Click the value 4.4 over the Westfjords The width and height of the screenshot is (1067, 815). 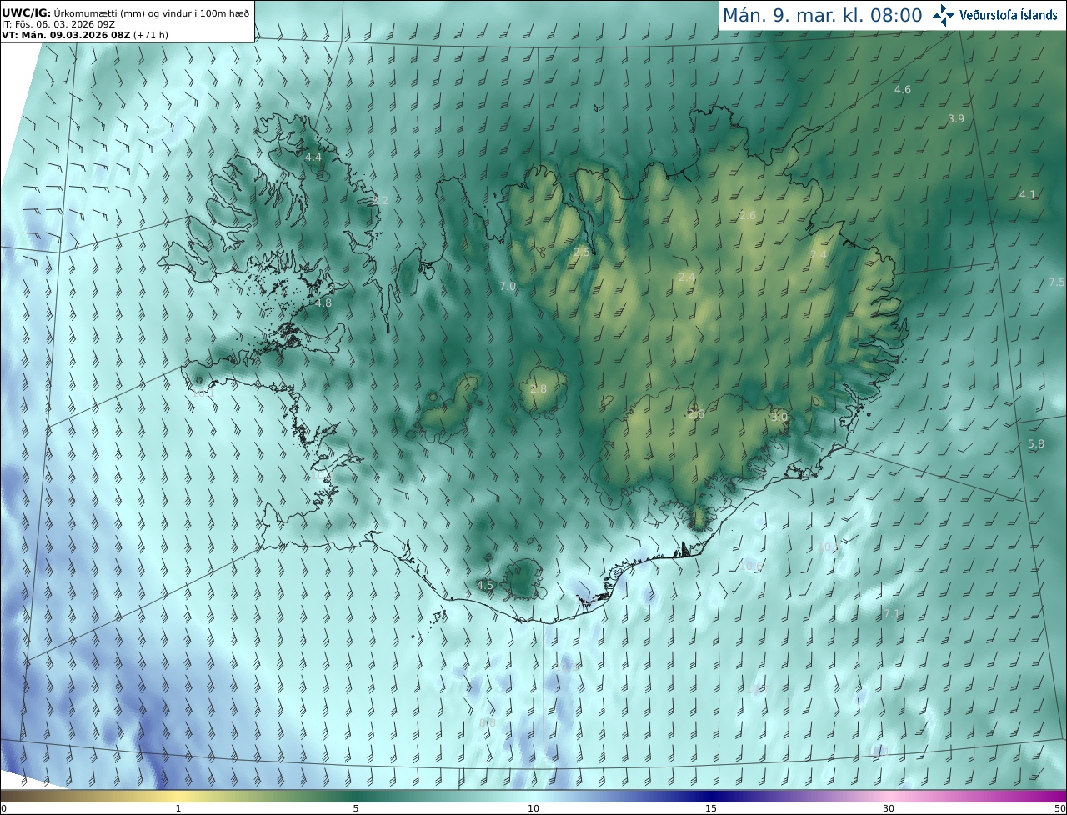313,157
